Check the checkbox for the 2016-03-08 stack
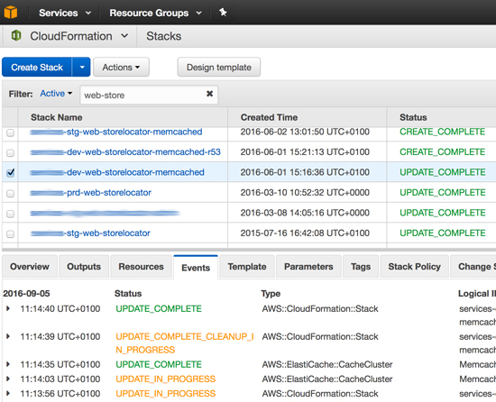 (11, 214)
